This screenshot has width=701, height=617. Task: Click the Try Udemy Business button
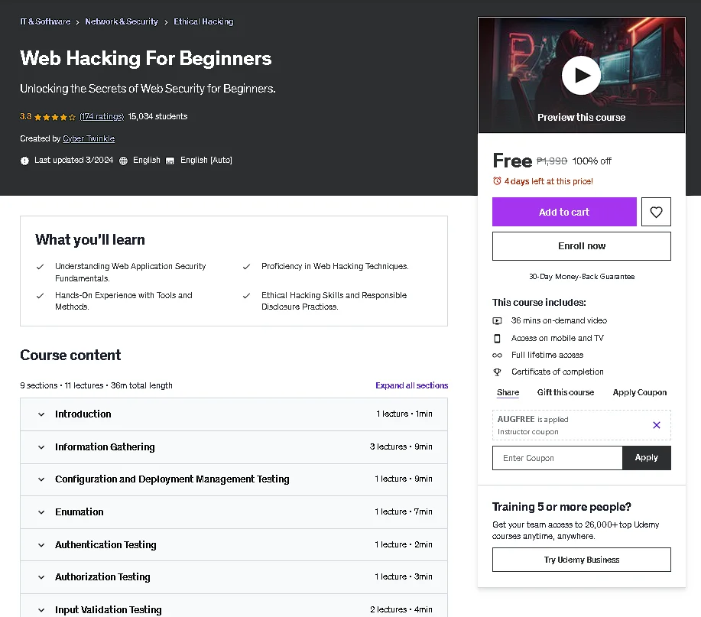[x=581, y=560]
